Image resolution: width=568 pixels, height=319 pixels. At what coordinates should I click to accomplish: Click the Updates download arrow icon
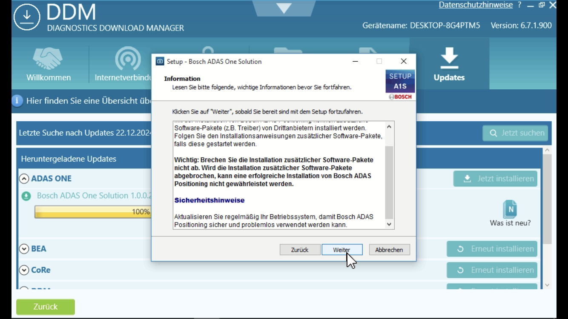point(449,58)
